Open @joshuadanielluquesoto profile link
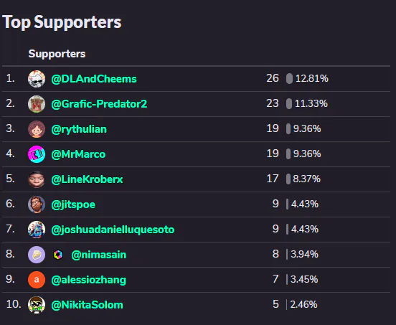The image size is (396, 325). 113,230
